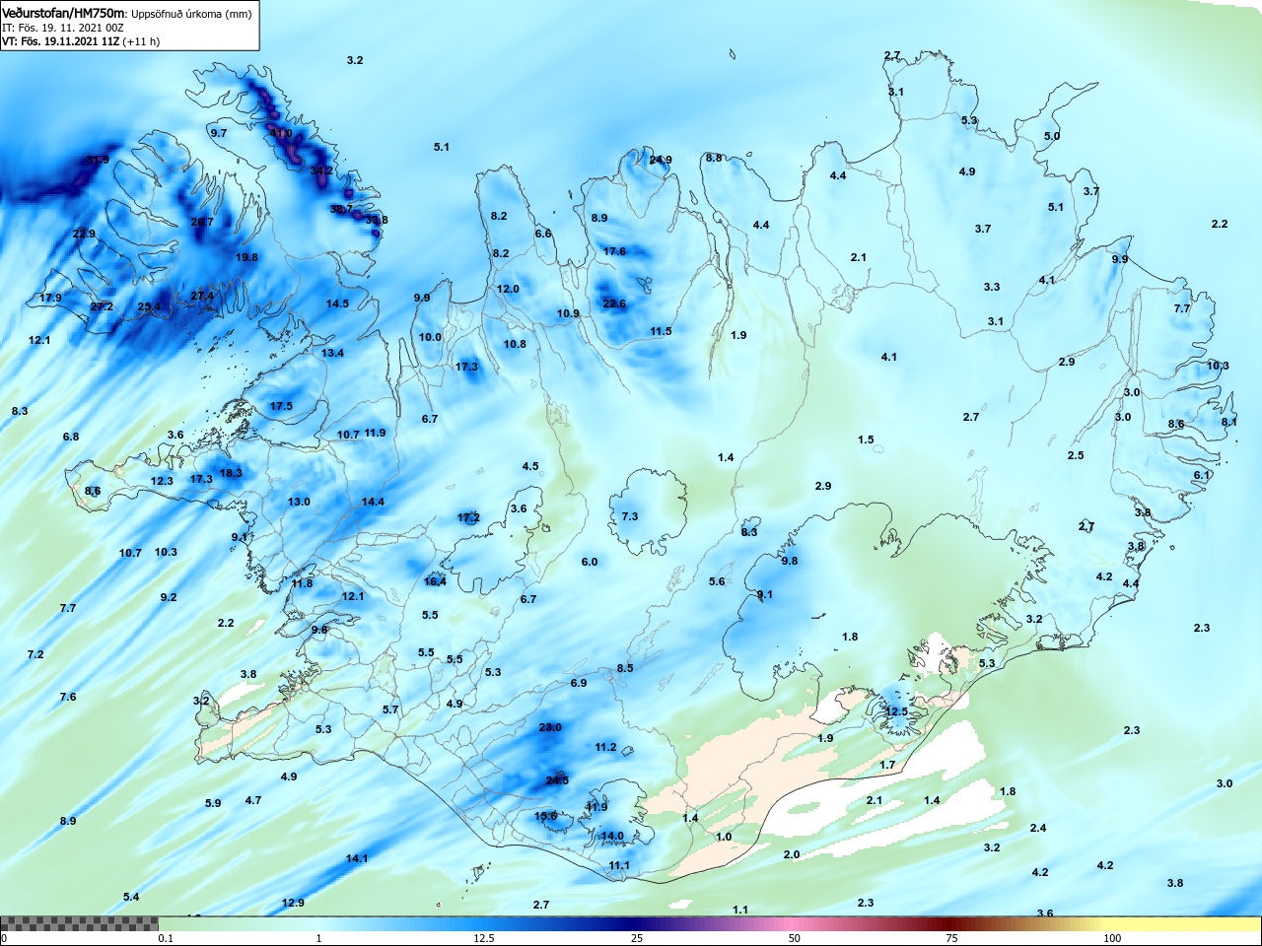Select the 10.9 precipitation value
This screenshot has width=1262, height=946.
(x=568, y=314)
